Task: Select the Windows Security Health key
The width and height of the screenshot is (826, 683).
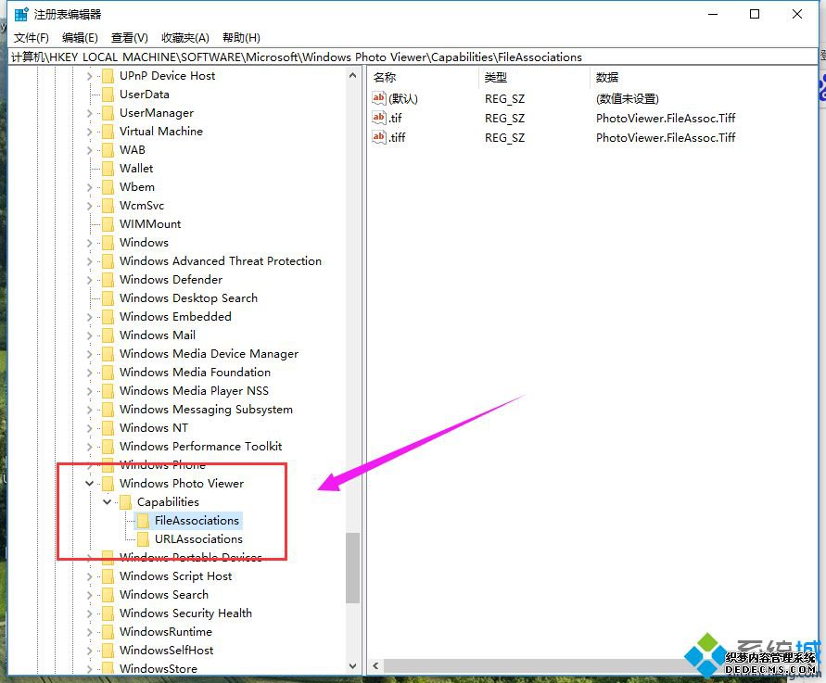Action: [185, 613]
